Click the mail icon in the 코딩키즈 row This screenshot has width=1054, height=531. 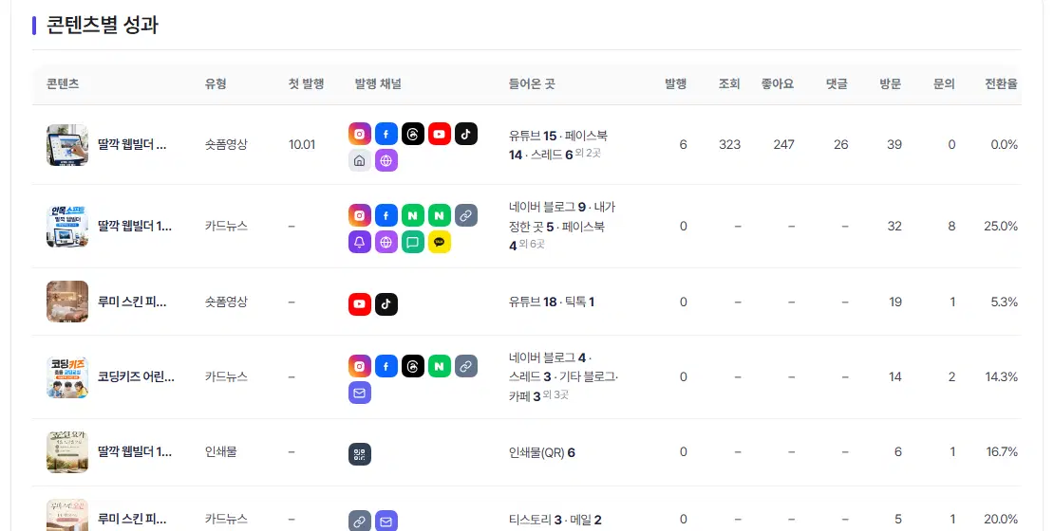360,393
